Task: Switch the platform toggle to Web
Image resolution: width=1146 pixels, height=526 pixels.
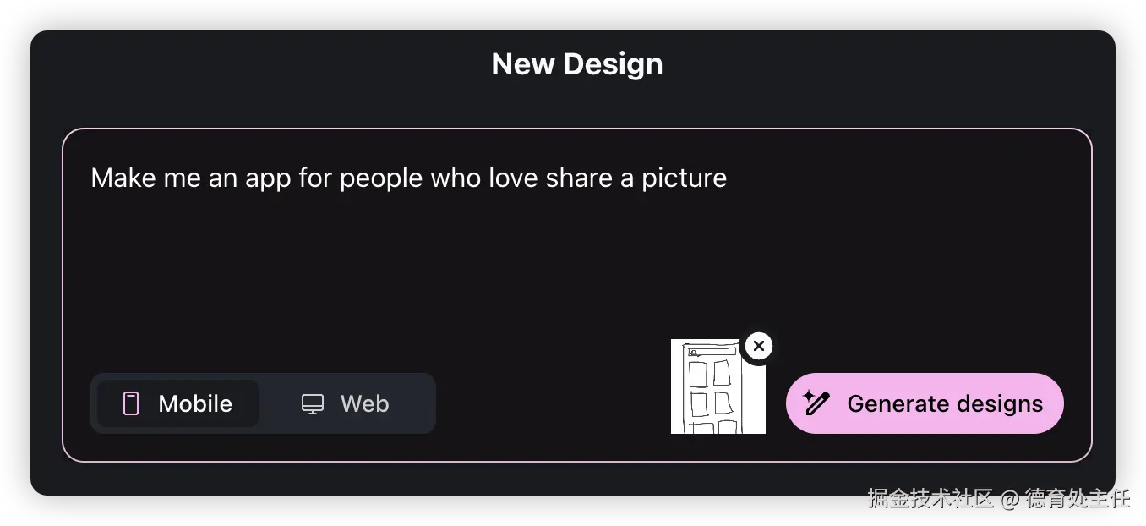Action: click(x=346, y=403)
